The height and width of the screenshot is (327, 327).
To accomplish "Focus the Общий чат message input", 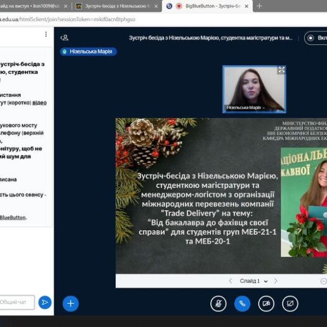I will pyautogui.click(x=17, y=302).
